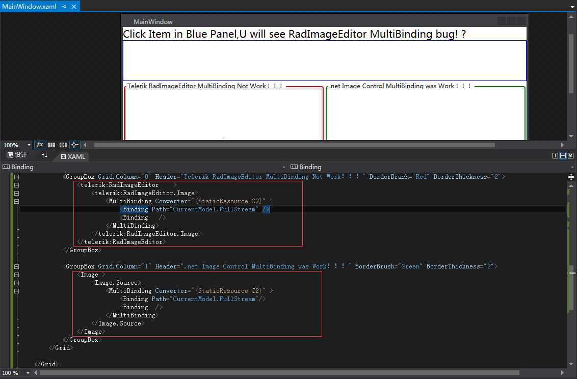Select the Telerik RadImageEditor red group box header
Screen dimensions: 577x379
click(205, 86)
